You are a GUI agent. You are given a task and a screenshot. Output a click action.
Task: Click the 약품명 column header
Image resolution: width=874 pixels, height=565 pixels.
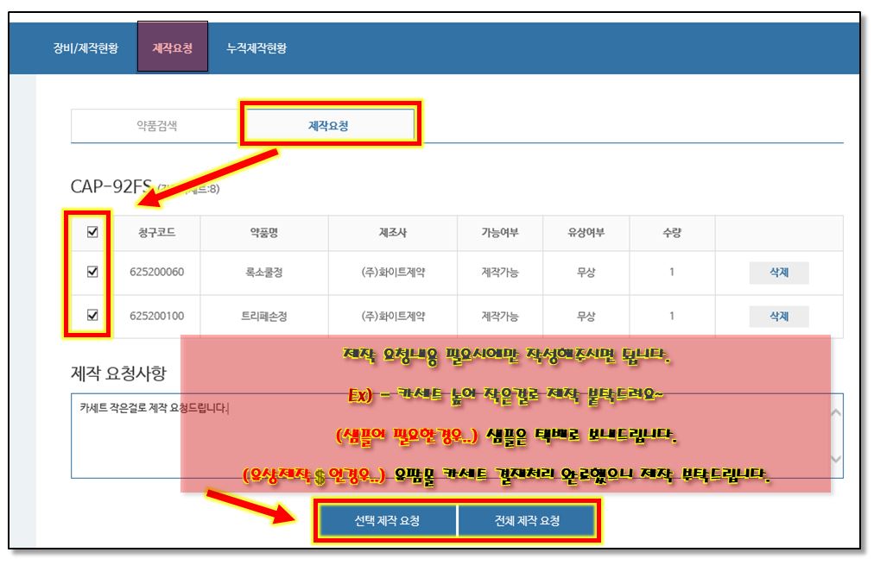[x=263, y=233]
